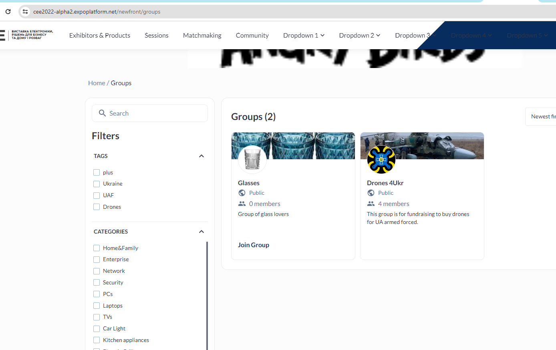Open site information icon in address bar
The image size is (556, 350).
[x=25, y=12]
